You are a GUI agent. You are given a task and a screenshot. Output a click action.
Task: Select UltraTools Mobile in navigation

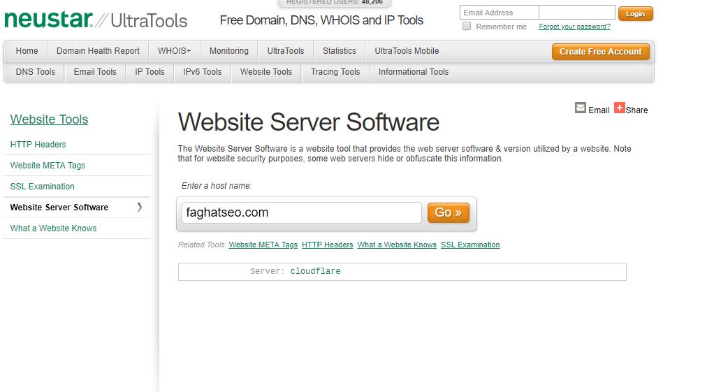click(x=407, y=51)
